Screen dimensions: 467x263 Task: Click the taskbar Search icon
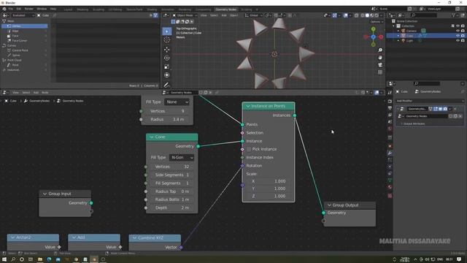(13, 259)
